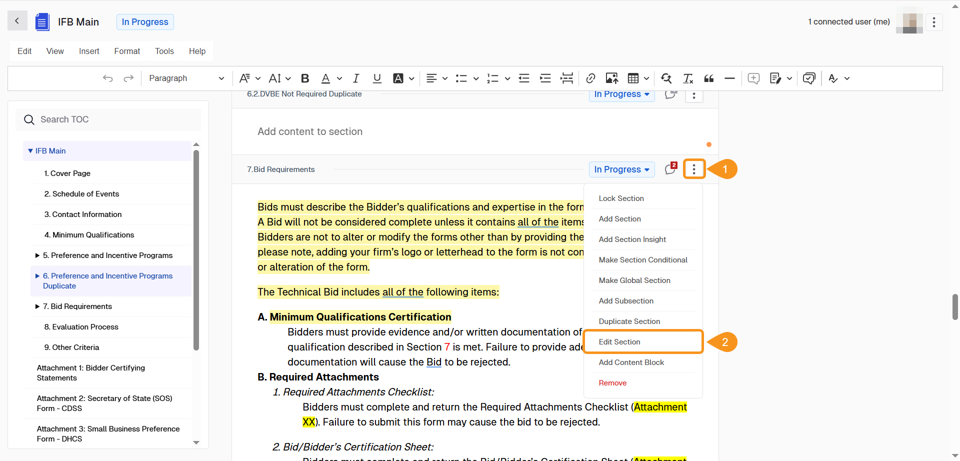Click Remove in the section menu

pos(612,383)
